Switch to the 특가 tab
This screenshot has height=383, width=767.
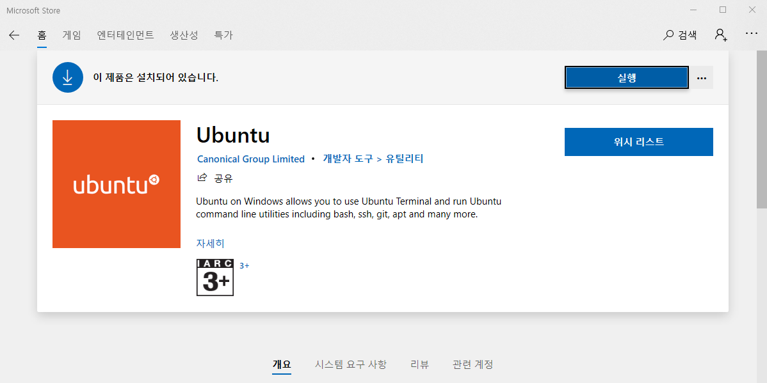pos(223,35)
